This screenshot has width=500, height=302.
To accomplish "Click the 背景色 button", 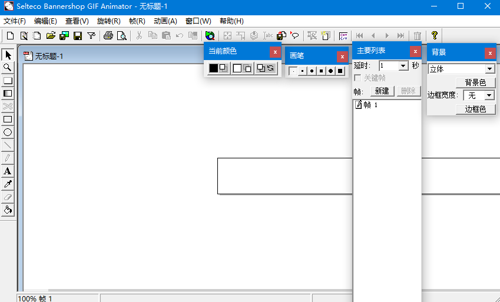I will (475, 83).
